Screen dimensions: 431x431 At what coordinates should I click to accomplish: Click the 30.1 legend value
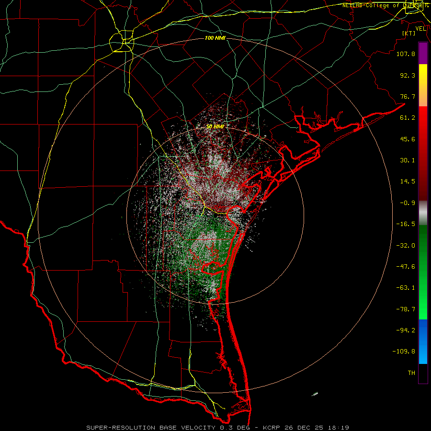tap(408, 160)
